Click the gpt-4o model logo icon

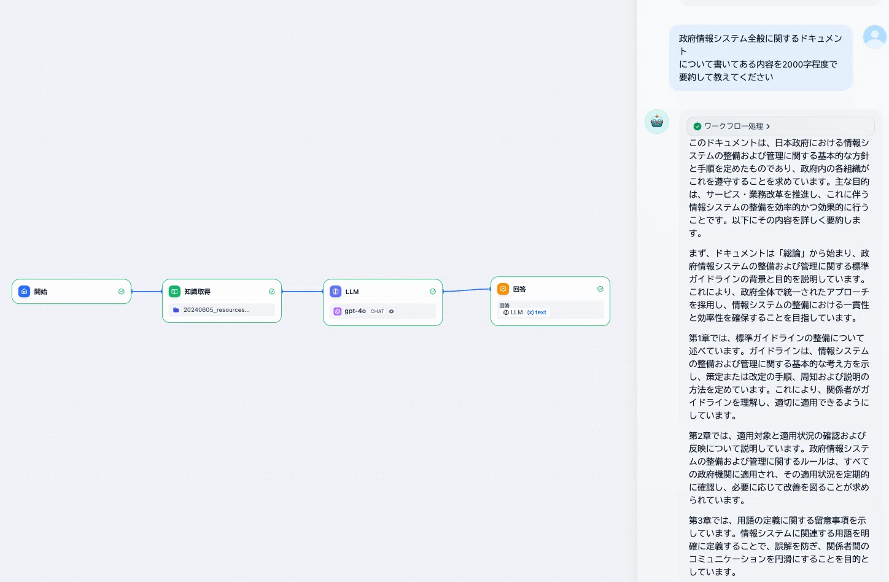(338, 311)
